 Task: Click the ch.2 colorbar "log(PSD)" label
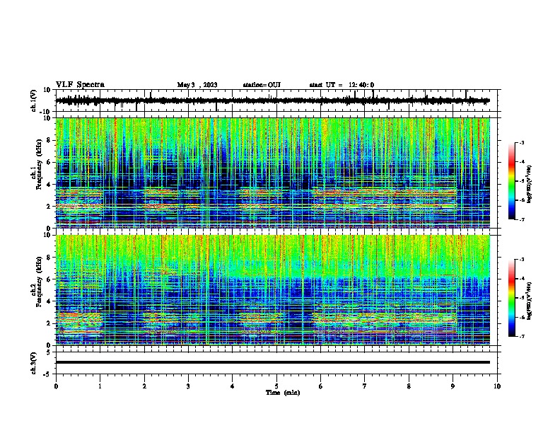[529, 301]
